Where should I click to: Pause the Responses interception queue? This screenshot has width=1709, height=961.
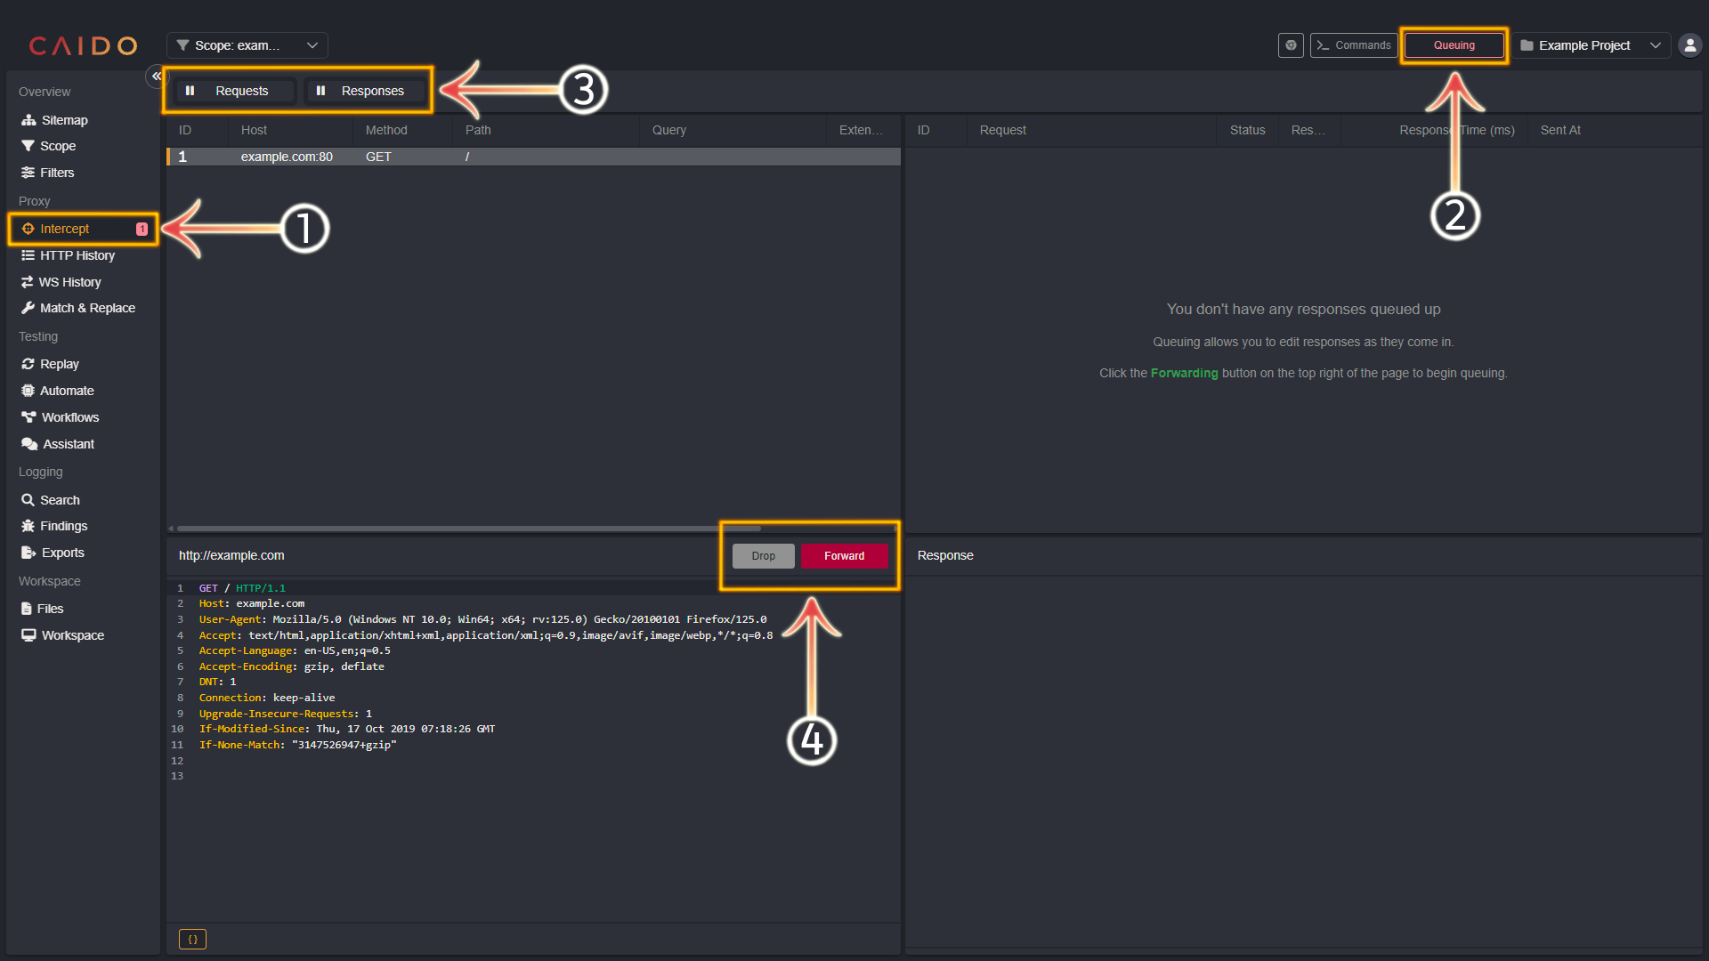(364, 91)
